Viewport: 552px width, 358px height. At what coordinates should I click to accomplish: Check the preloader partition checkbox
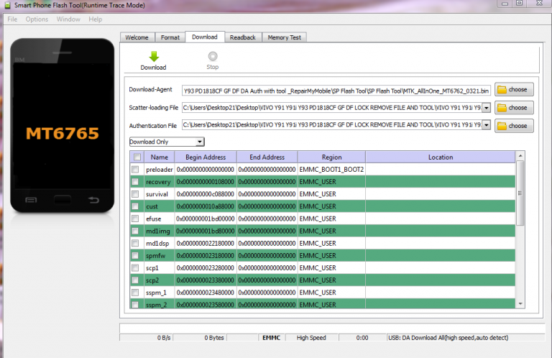pos(135,170)
